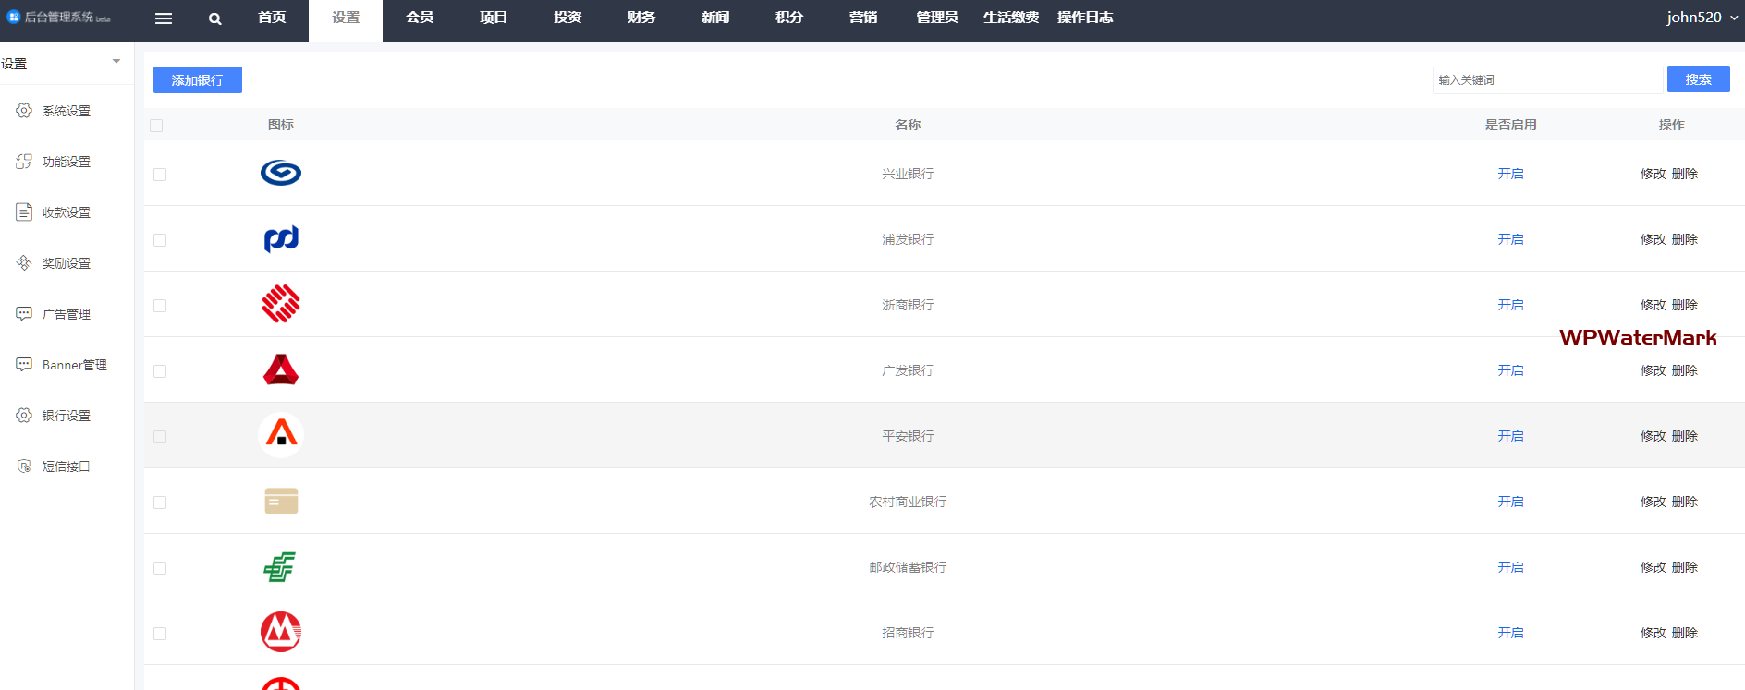
Task: Tick the checkbox for 兴业银行 row
Action: 160,175
